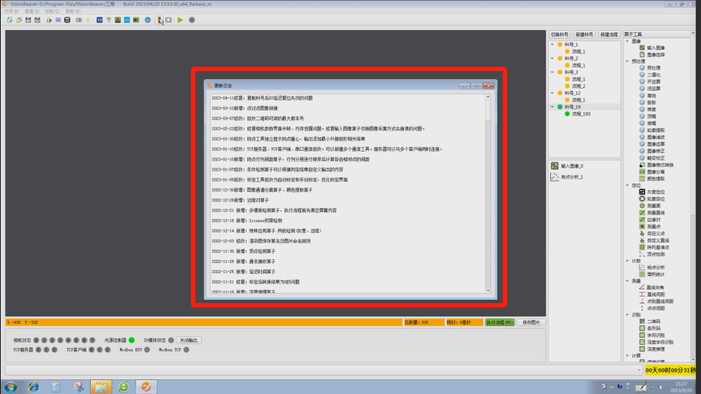Click the 新建料号 button

pos(584,34)
